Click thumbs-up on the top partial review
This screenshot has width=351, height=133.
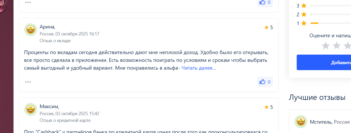pyautogui.click(x=265, y=3)
